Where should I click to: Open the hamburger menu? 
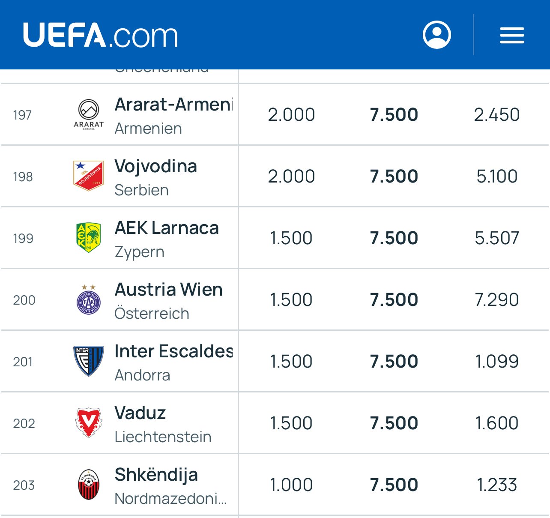512,35
